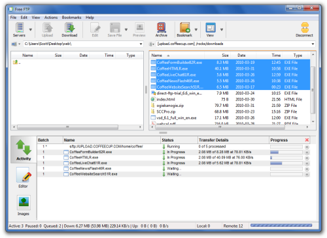Image resolution: width=327 pixels, height=238 pixels.
Task: Click the remote pane horizontal scrollbar
Action: tap(220, 127)
